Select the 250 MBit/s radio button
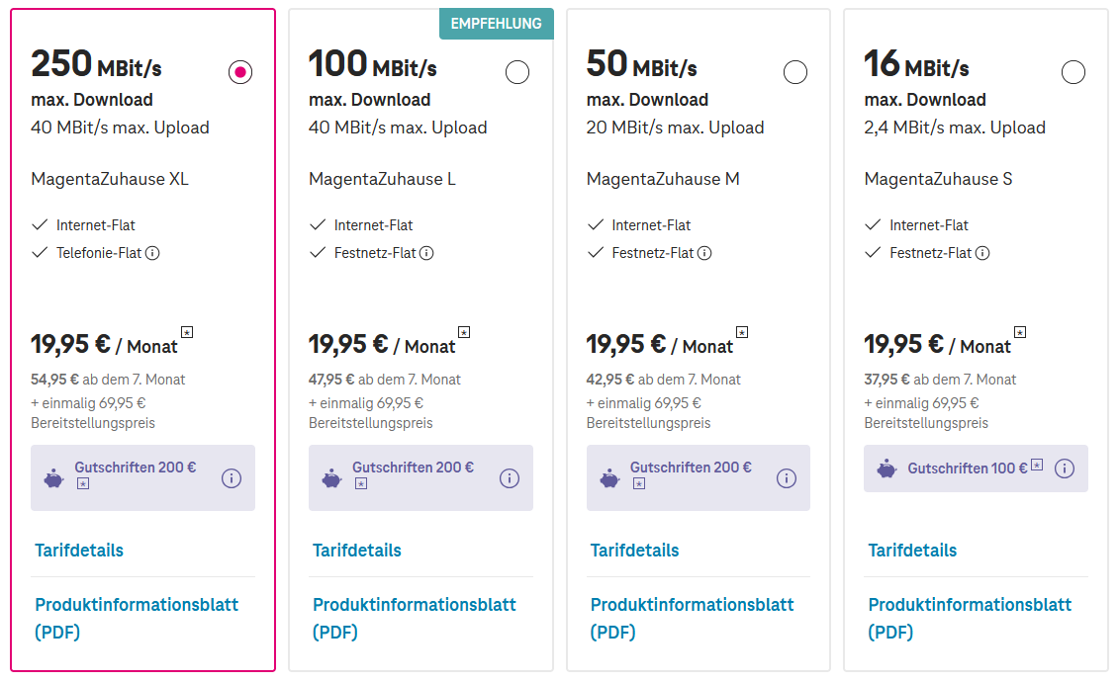Image resolution: width=1119 pixels, height=682 pixels. pyautogui.click(x=239, y=72)
